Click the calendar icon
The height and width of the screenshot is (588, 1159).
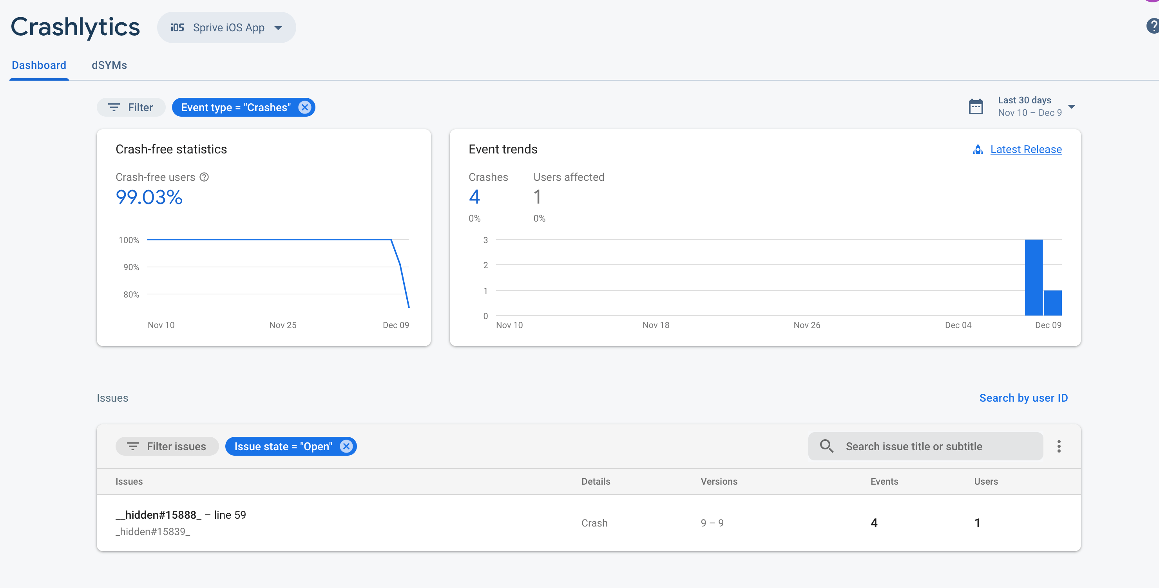click(x=975, y=107)
